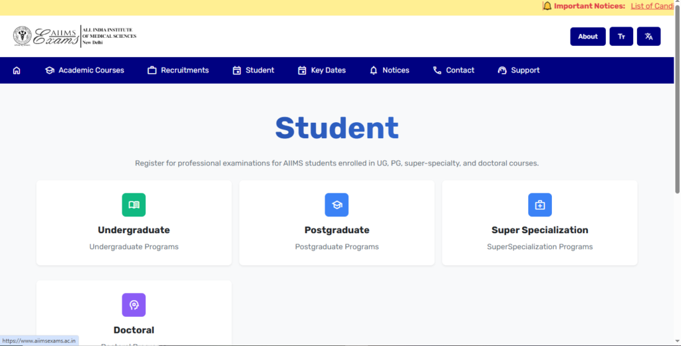The height and width of the screenshot is (346, 681).
Task: Click the briefcase icon beside Recruitments
Action: (152, 70)
